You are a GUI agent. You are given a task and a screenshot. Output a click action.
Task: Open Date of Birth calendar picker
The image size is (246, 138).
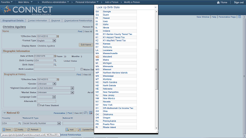click(x=55, y=56)
